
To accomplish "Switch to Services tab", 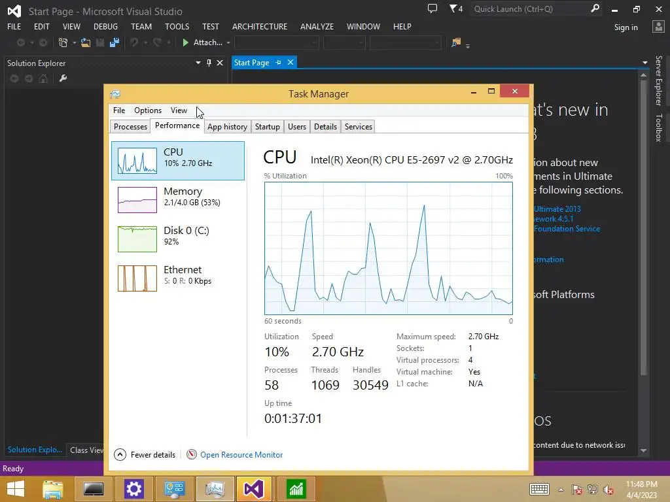I will 359,127.
